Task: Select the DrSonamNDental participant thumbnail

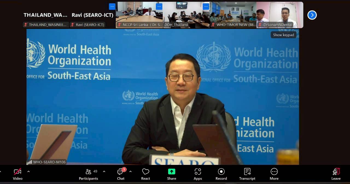Action: (x=280, y=15)
